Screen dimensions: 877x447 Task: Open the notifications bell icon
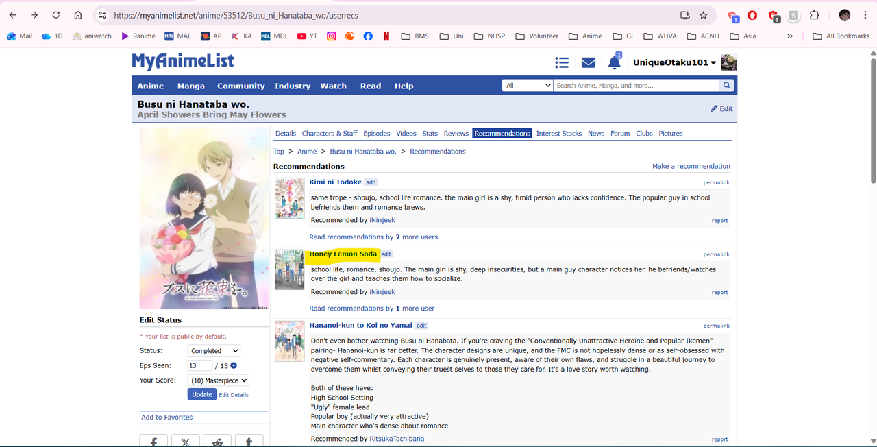(x=615, y=62)
